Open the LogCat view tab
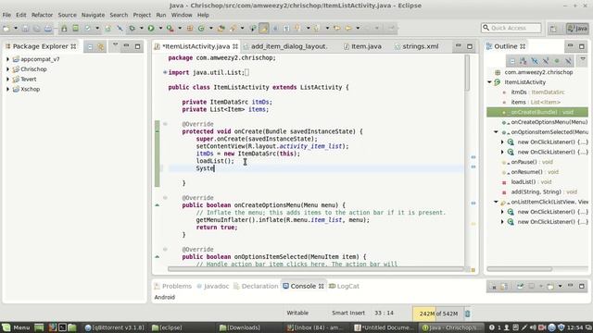Viewport: 593px width, 333px height. click(x=344, y=286)
